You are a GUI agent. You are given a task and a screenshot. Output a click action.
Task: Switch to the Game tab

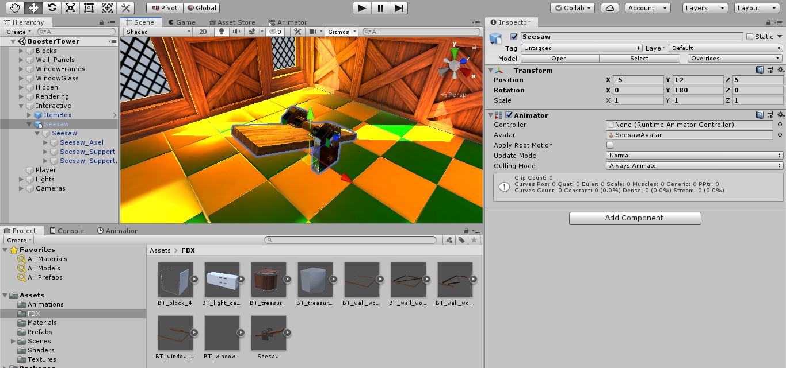click(183, 22)
